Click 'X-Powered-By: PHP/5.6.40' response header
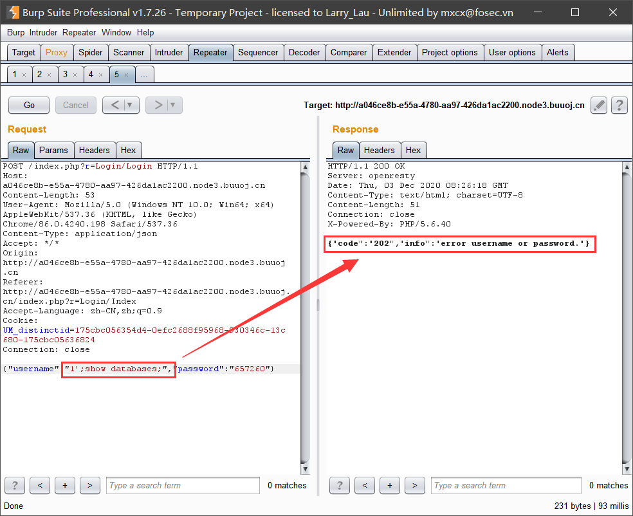 click(389, 224)
